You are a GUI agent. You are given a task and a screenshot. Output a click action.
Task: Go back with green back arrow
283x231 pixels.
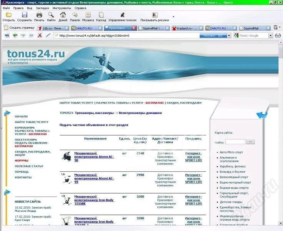(15, 35)
